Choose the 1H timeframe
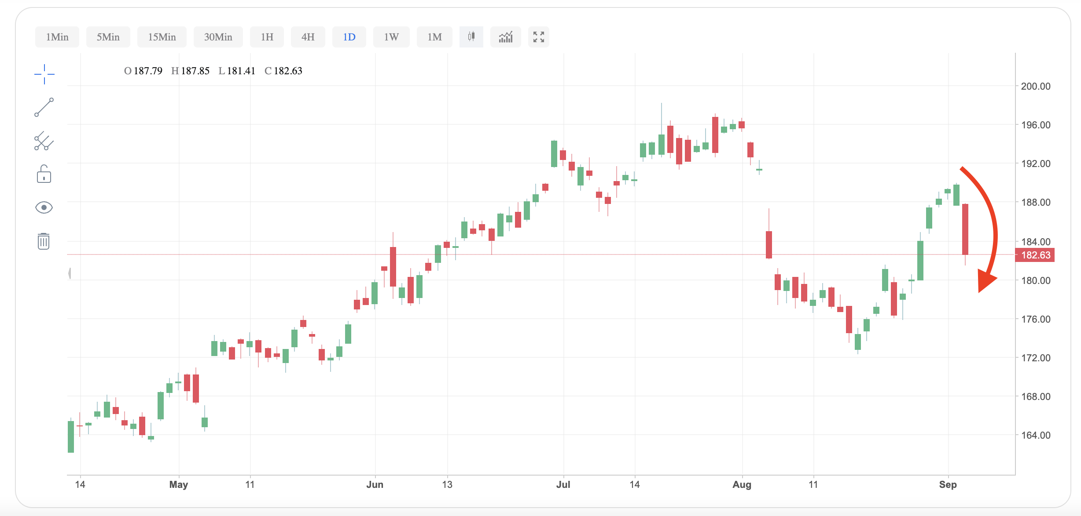This screenshot has height=516, width=1081. point(267,37)
